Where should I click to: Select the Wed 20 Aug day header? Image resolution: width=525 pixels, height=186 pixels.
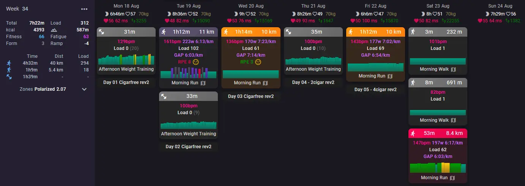pos(251,6)
